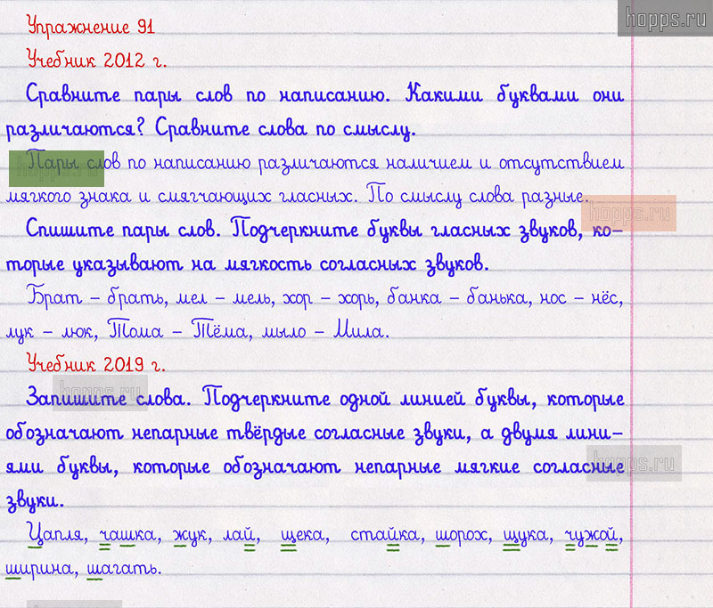Viewport: 713px width, 608px height.
Task: Click the word "чашка" in the last exercise
Action: 127,534
